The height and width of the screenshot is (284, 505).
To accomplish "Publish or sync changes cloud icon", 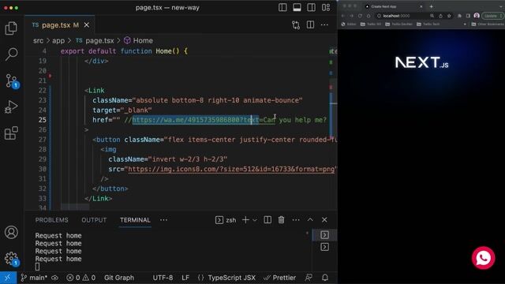I will click(x=55, y=278).
